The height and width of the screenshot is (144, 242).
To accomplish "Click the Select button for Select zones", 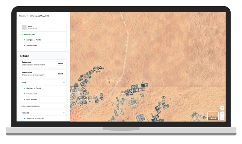I will tap(60, 74).
